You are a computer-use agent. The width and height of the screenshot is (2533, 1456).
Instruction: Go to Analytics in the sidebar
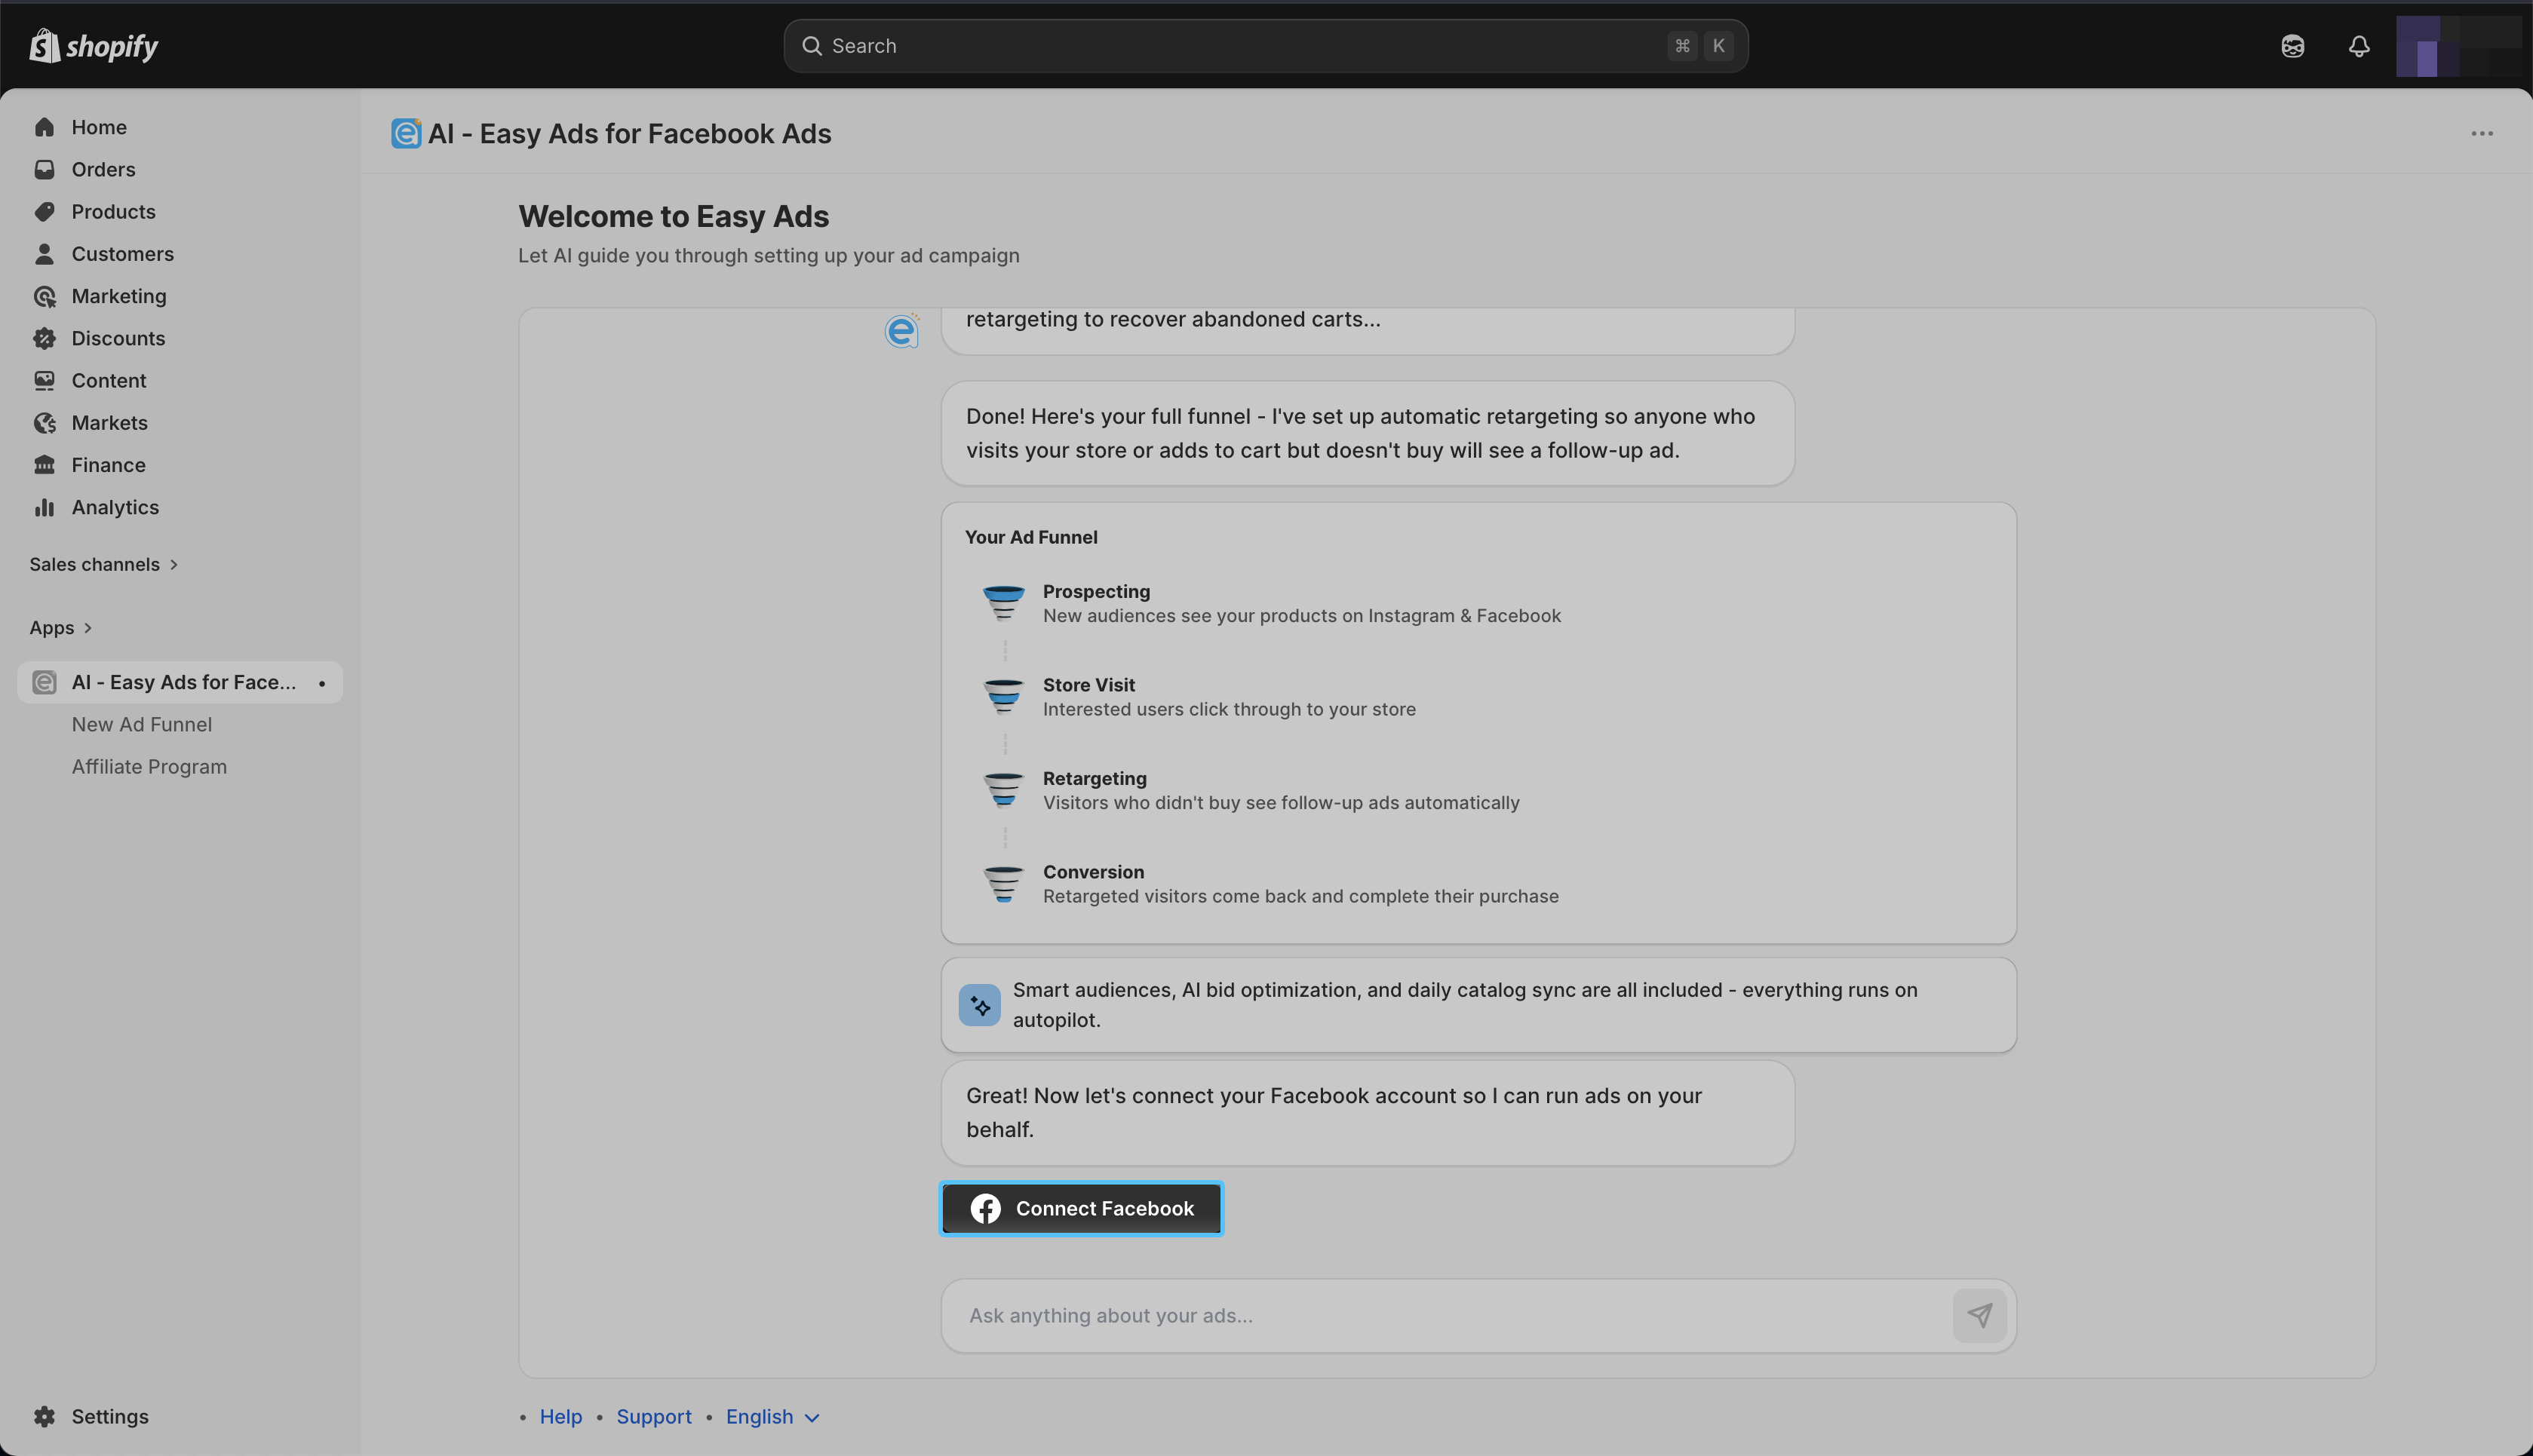tap(115, 507)
